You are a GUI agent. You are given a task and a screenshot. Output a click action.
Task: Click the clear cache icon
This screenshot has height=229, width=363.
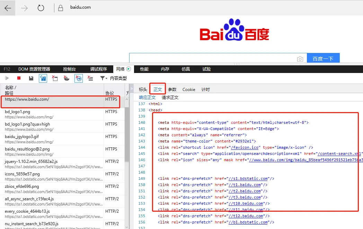(55, 78)
